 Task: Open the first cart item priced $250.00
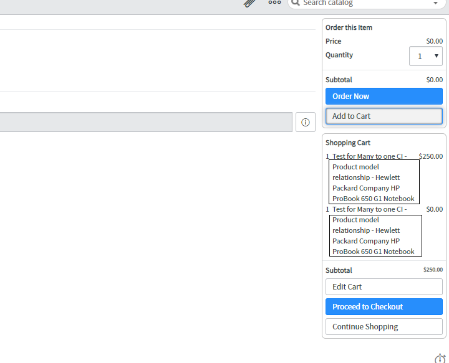373,177
